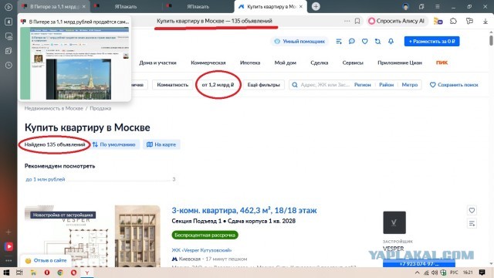
Task: Switch the 'РУС' language indicator
Action: click(454, 273)
